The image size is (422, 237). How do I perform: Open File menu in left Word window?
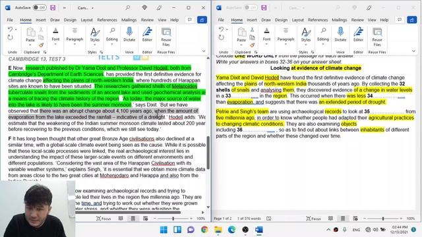click(x=10, y=20)
